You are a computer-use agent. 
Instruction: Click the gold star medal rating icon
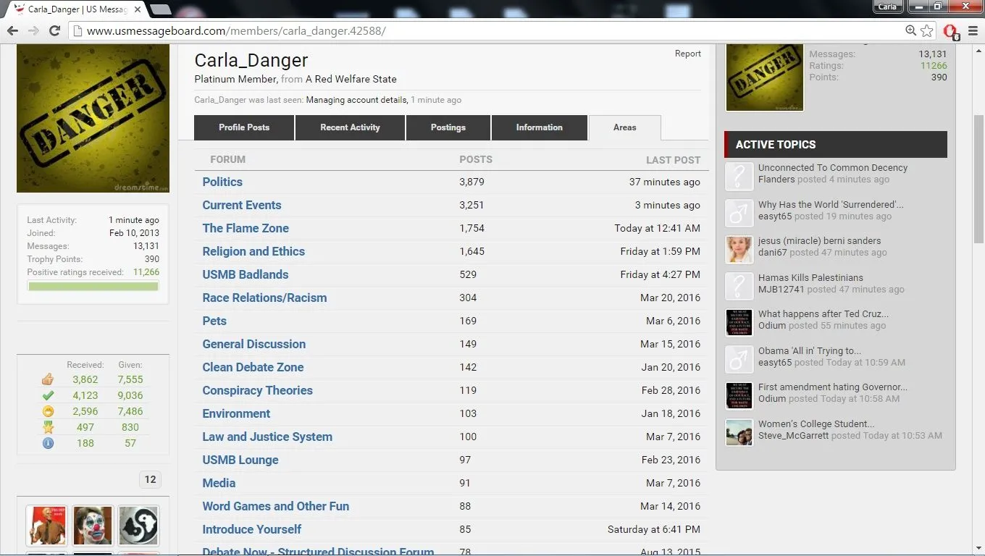click(x=48, y=427)
